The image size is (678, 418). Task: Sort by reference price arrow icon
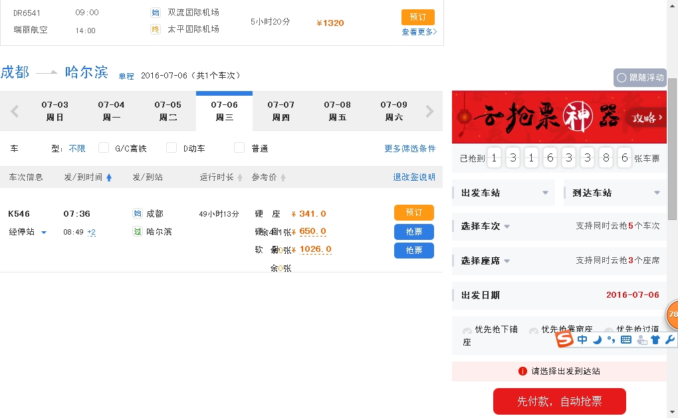click(283, 177)
